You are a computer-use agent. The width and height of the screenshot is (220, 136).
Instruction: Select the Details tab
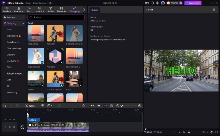95,10
